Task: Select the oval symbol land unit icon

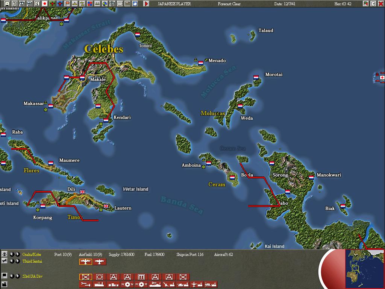Action: tap(99, 277)
